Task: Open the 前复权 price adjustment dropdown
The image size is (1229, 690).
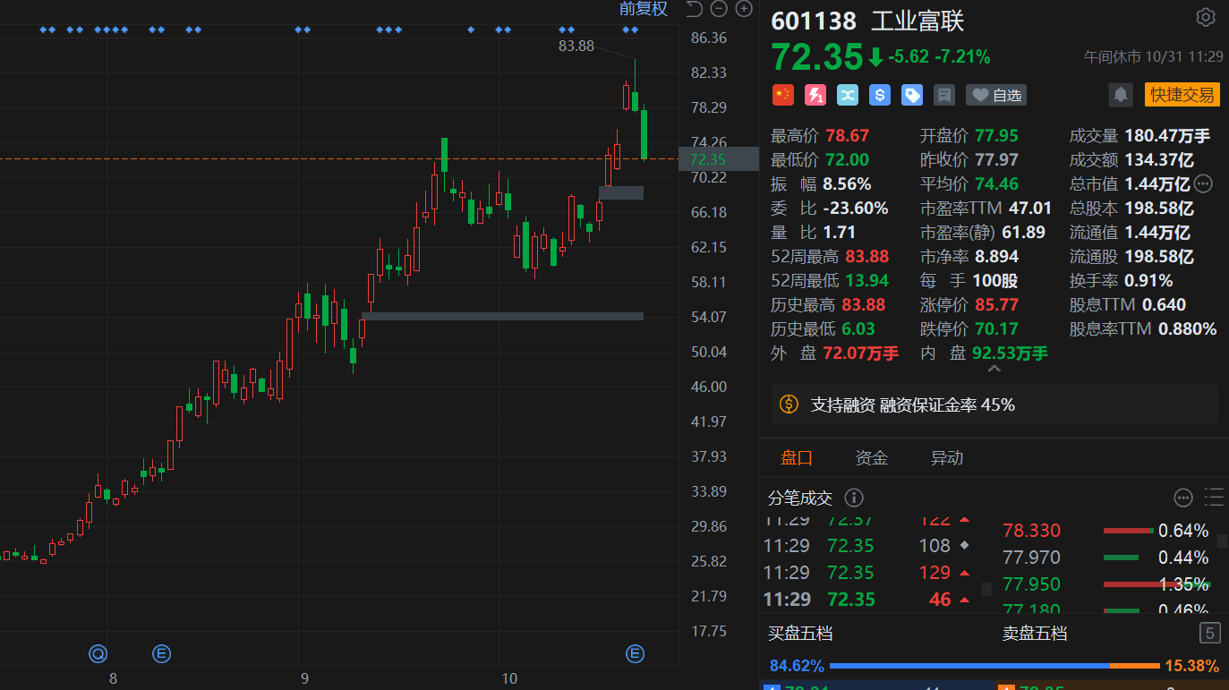Action: [x=643, y=9]
